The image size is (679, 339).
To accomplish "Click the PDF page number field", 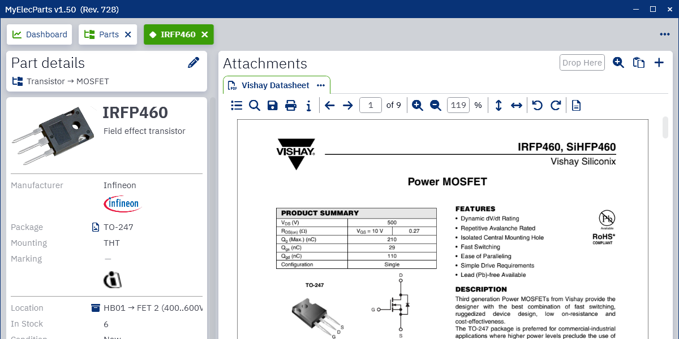I will (371, 105).
